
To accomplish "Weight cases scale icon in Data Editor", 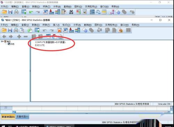I will point(98,12).
